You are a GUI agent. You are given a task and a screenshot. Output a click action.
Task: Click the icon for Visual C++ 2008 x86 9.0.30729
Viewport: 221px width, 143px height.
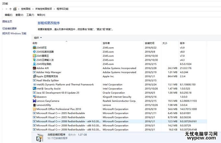[x=34, y=125]
